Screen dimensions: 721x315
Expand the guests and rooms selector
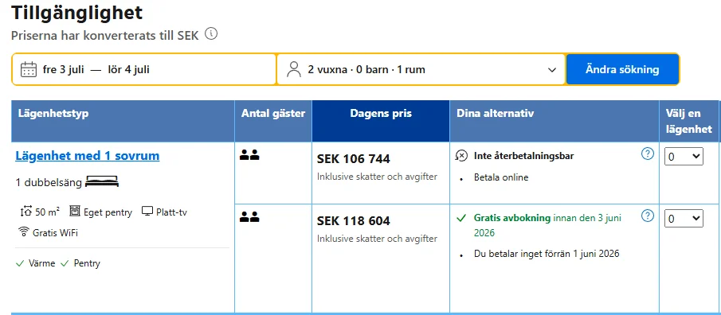[x=421, y=69]
